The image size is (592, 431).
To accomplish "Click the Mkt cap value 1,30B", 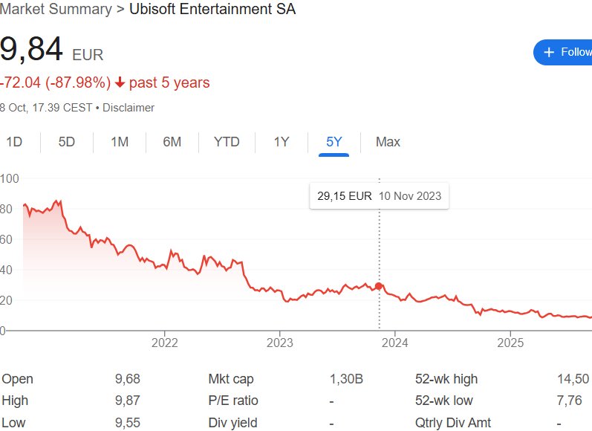I will coord(346,379).
